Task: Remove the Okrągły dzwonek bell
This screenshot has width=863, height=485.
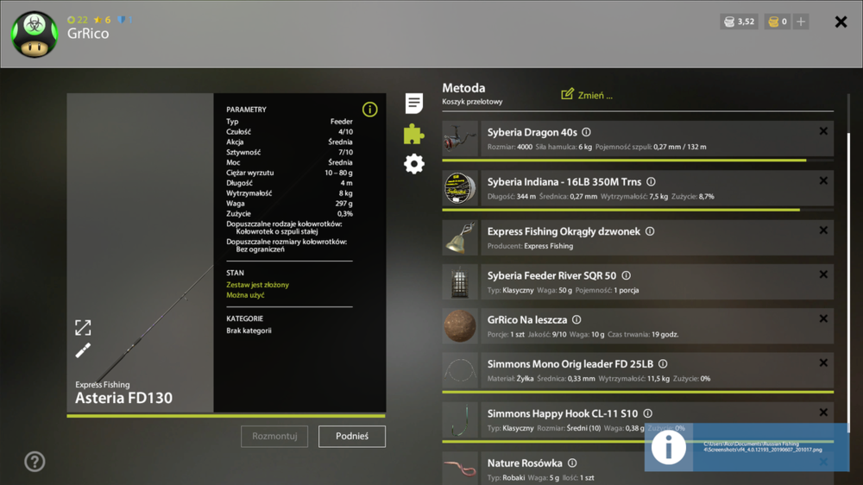Action: [x=823, y=230]
